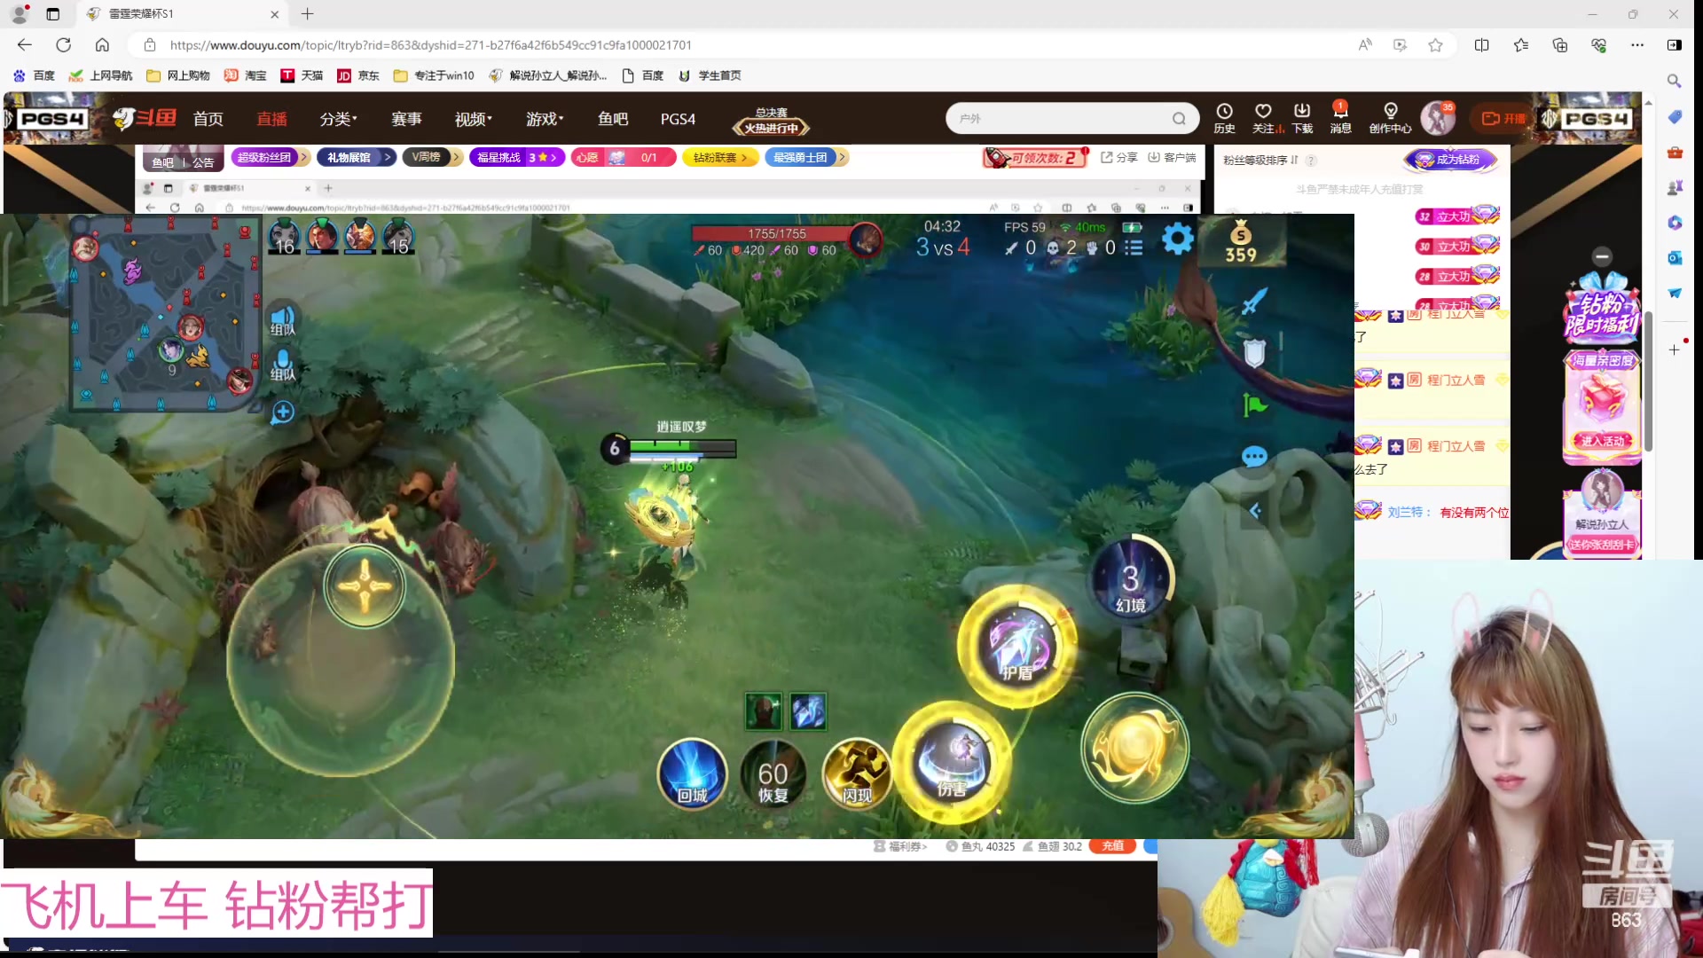Click the user avatar in Douyu header

(x=1437, y=118)
